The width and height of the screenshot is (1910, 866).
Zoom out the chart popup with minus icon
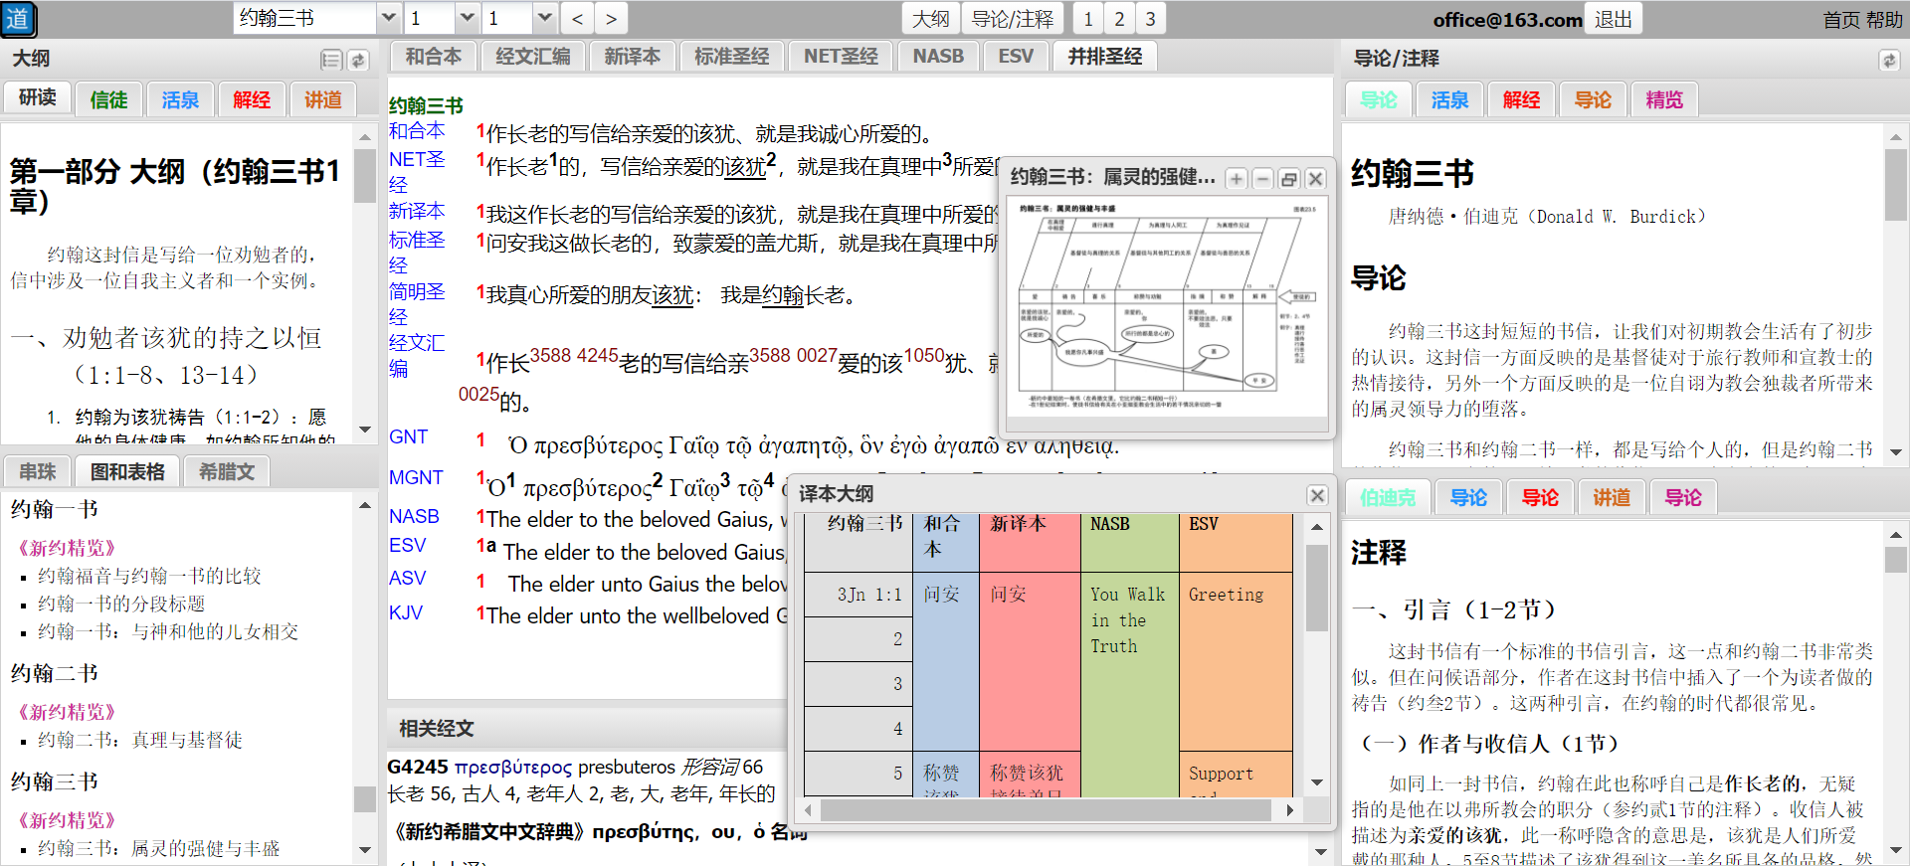(x=1262, y=179)
